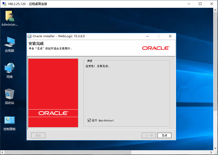Screen dimensions: 218x155
Task: Click the vertical scrollbar thumb
Action: coord(215,61)
